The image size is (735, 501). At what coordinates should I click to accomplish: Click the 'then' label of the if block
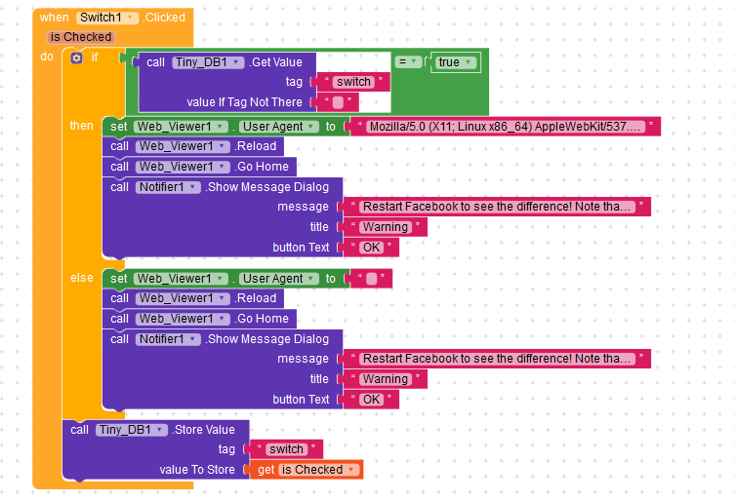[x=82, y=126]
